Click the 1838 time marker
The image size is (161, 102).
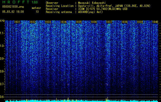tap(125, 22)
